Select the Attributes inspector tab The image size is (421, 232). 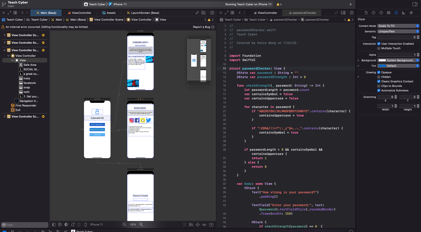pyautogui.click(x=396, y=13)
